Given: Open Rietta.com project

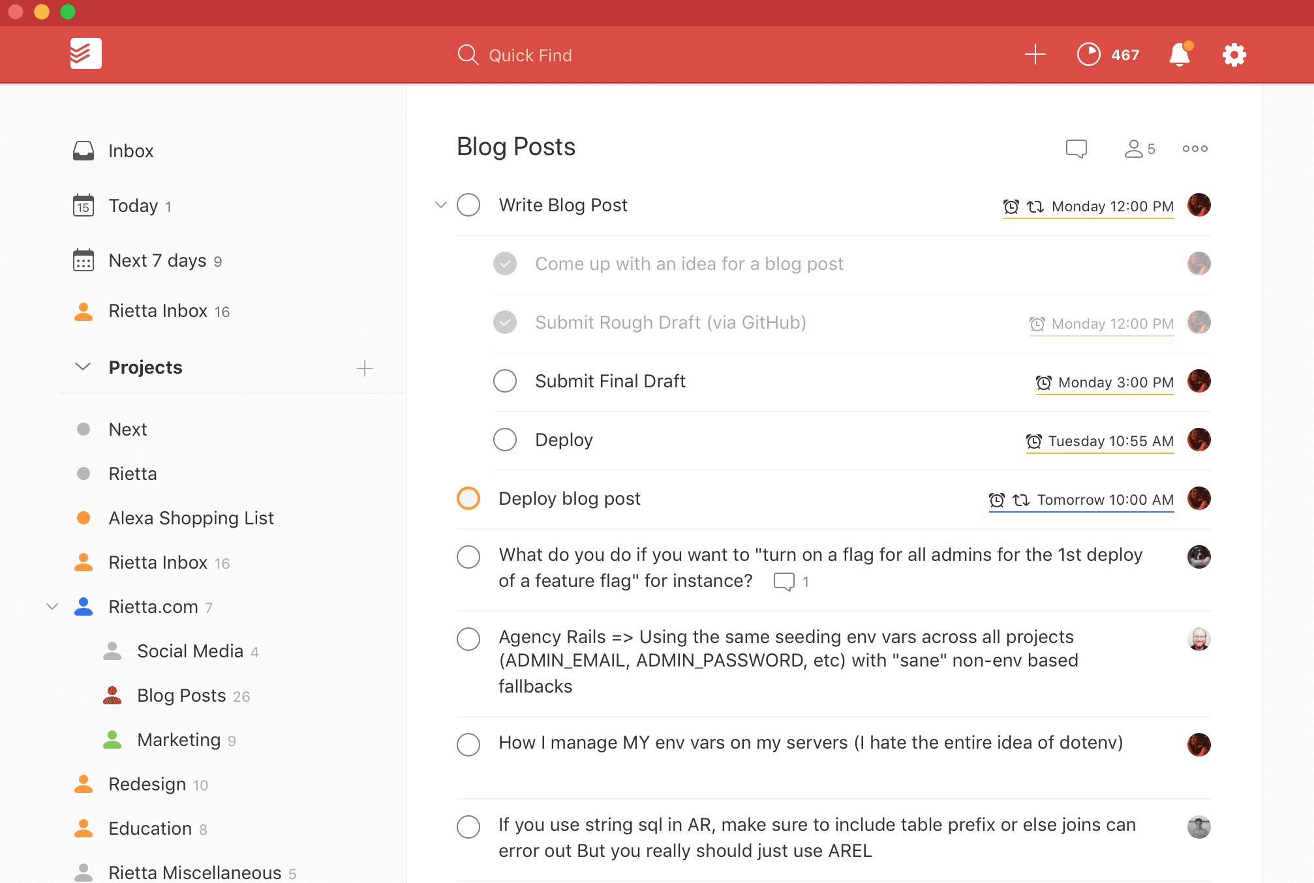Looking at the screenshot, I should pos(153,606).
